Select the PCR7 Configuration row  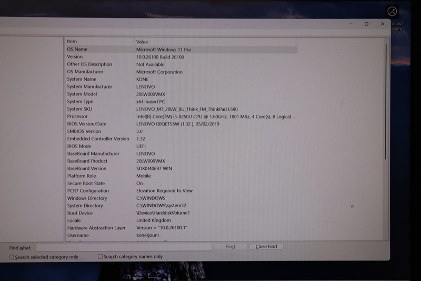[x=181, y=191]
